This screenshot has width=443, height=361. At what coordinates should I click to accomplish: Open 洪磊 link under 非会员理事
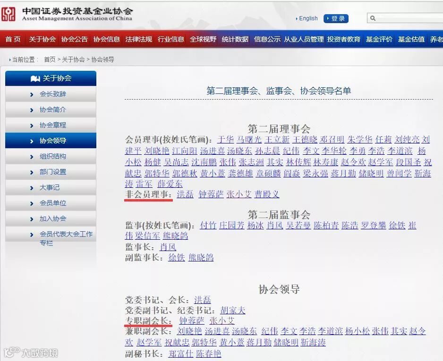[x=185, y=194]
